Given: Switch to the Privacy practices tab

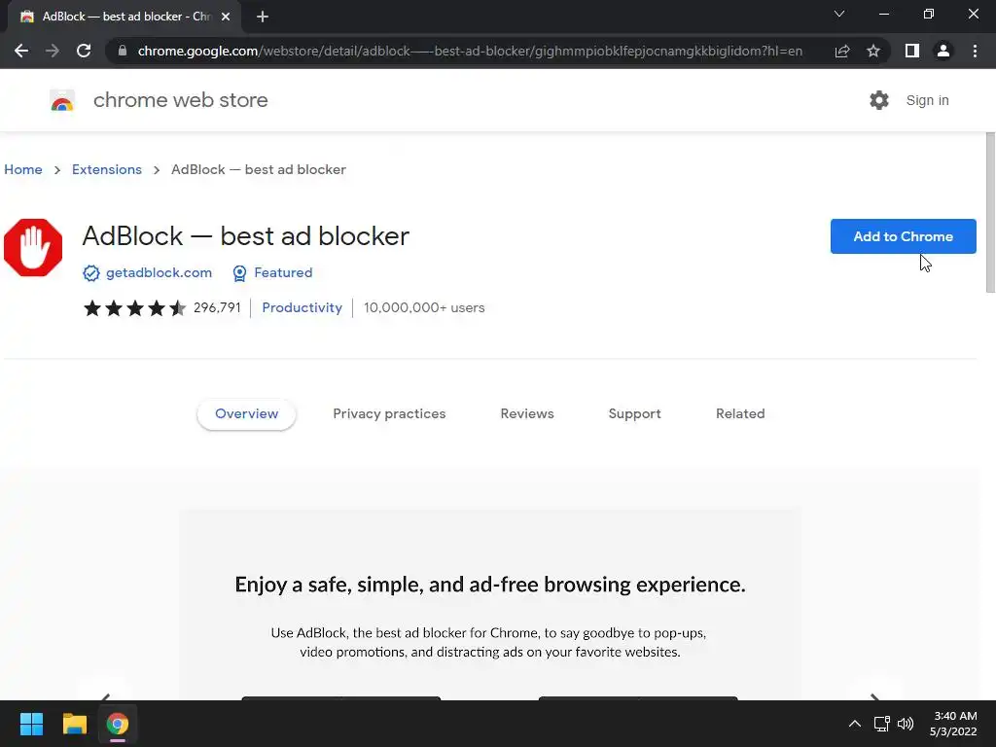Looking at the screenshot, I should [x=389, y=413].
